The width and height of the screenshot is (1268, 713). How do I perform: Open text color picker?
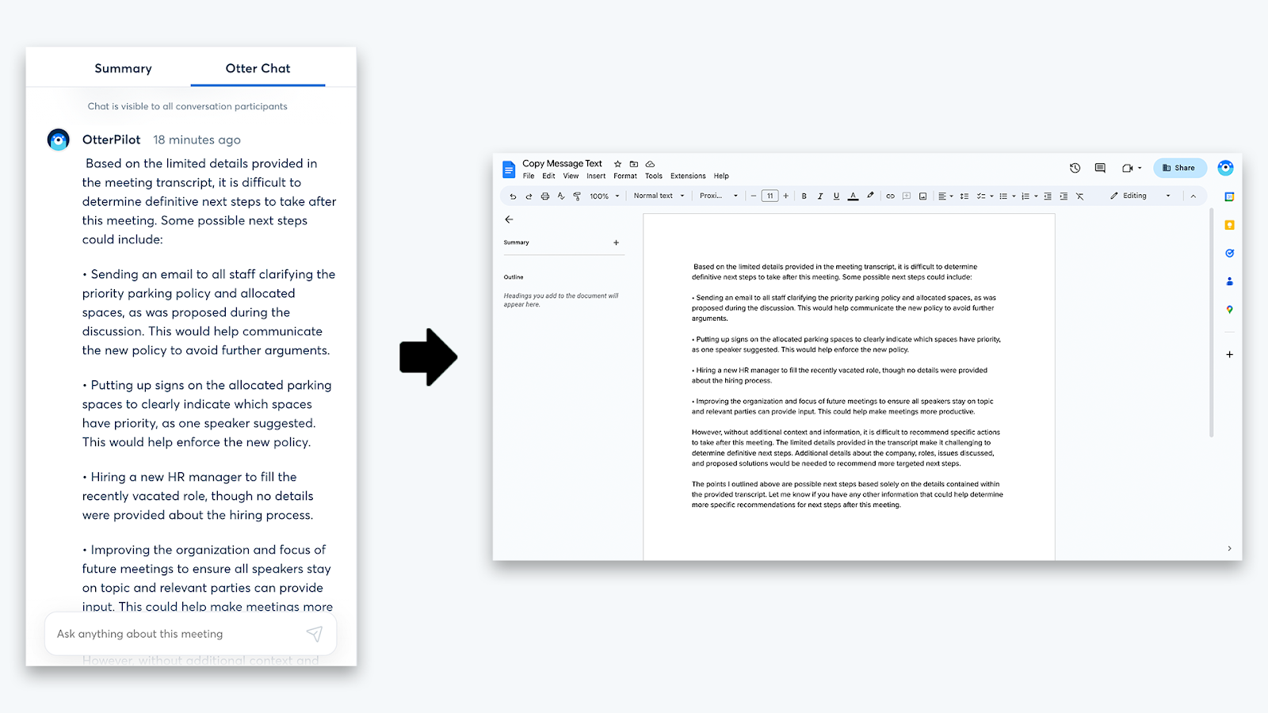point(853,196)
